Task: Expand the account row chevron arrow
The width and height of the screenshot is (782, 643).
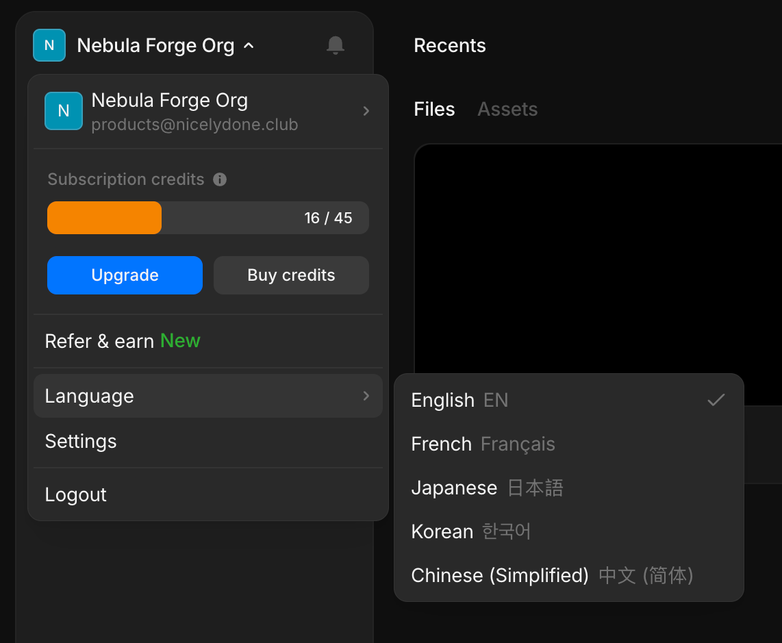Action: coord(366,111)
